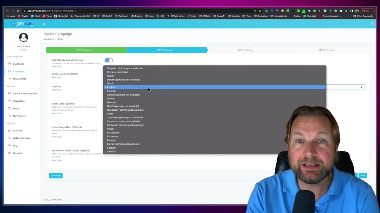Open the Helpdesk bookmark in bookmarks bar
The width and height of the screenshot is (380, 213).
[x=310, y=16]
